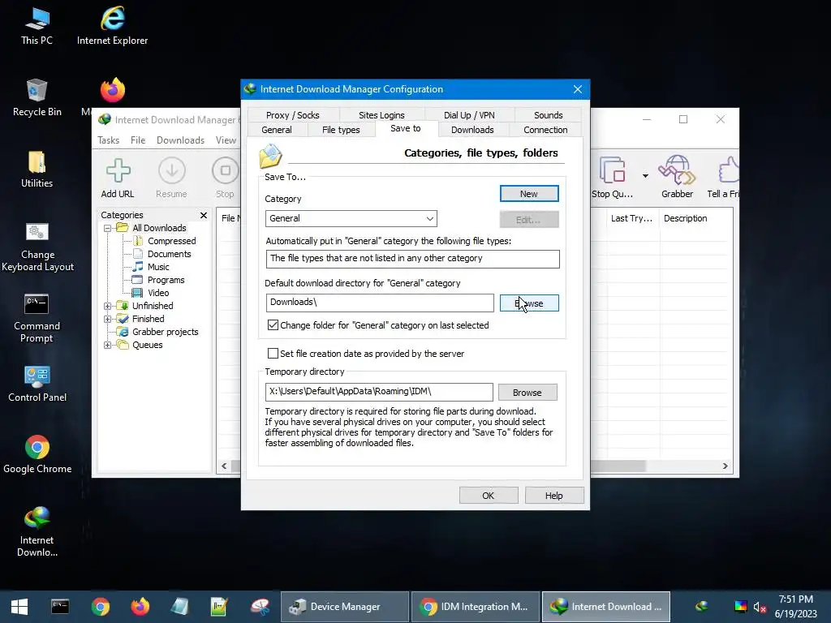Click the Stop toolbar icon in IDM
Image resolution: width=831 pixels, height=623 pixels.
point(225,178)
